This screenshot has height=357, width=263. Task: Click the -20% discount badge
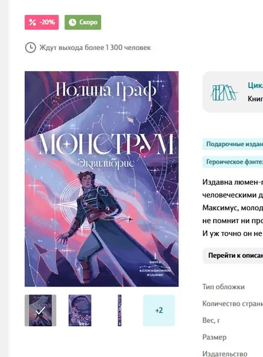click(x=41, y=22)
